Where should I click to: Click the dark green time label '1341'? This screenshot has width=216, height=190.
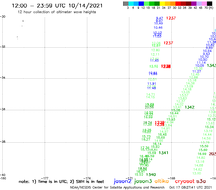pyautogui.click(x=163, y=153)
